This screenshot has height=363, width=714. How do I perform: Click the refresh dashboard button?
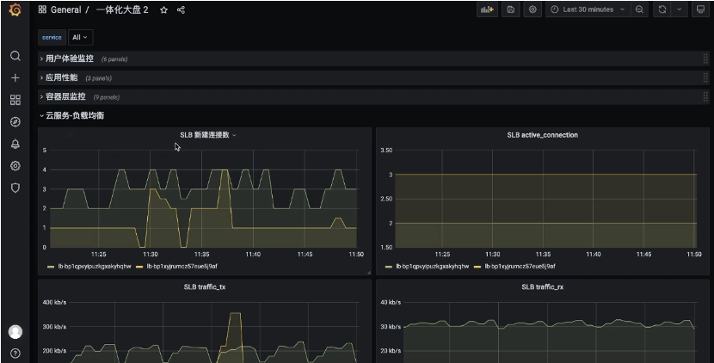(x=662, y=9)
